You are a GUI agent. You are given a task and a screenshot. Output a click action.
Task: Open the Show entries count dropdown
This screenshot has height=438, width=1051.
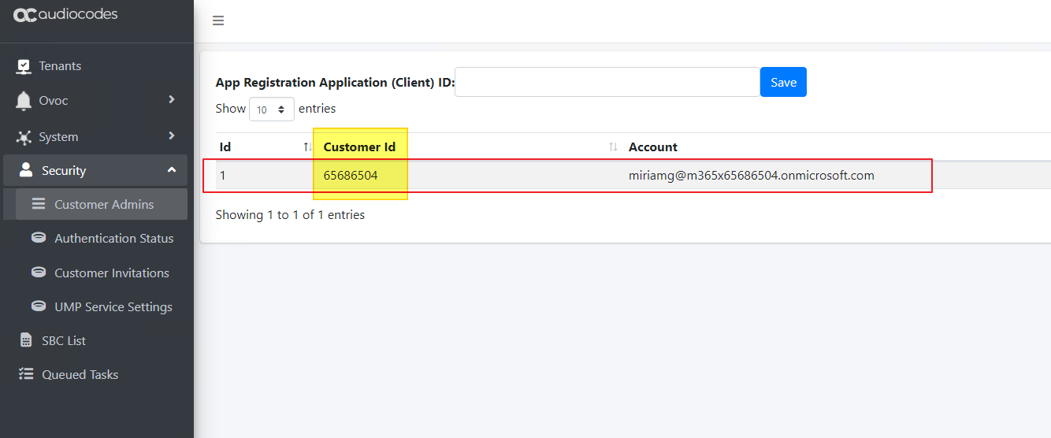pyautogui.click(x=272, y=109)
